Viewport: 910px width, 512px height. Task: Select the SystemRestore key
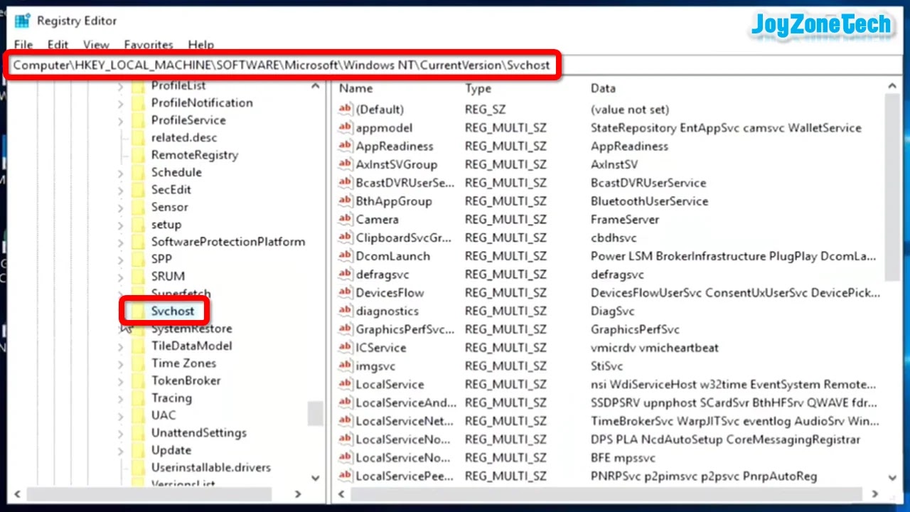[191, 329]
